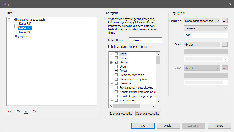Open the Lista filtrów dropdown
This screenshot has width=234, height=132.
[145, 40]
